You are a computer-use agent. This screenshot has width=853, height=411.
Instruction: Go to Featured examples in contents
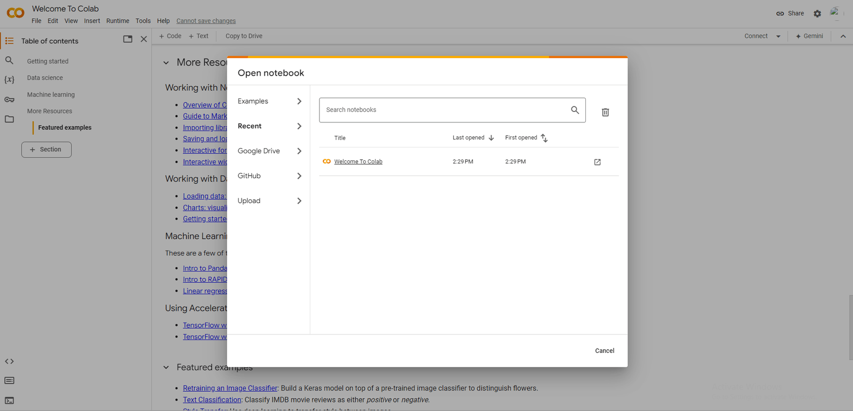65,128
